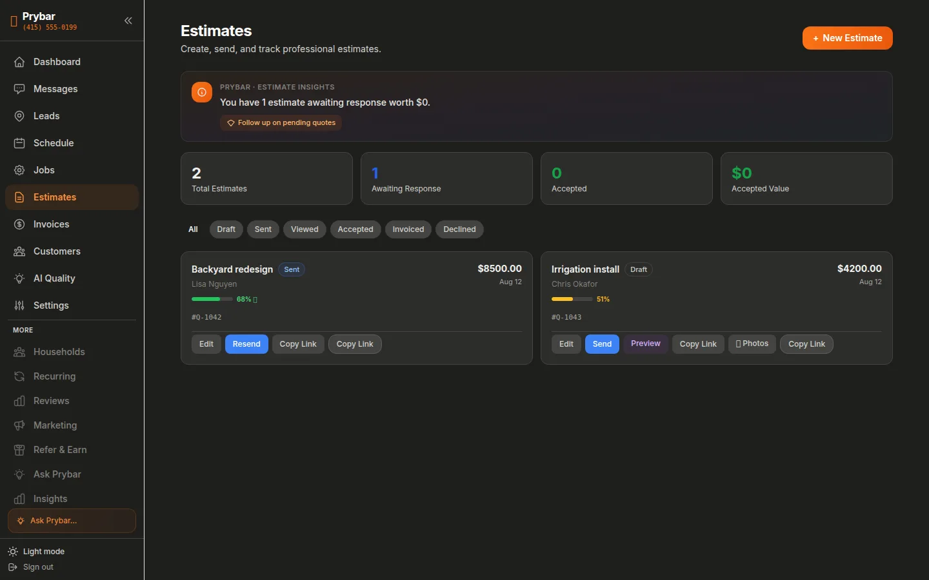Viewport: 929px width, 580px height.
Task: Click the Jobs gear icon
Action: click(x=19, y=170)
